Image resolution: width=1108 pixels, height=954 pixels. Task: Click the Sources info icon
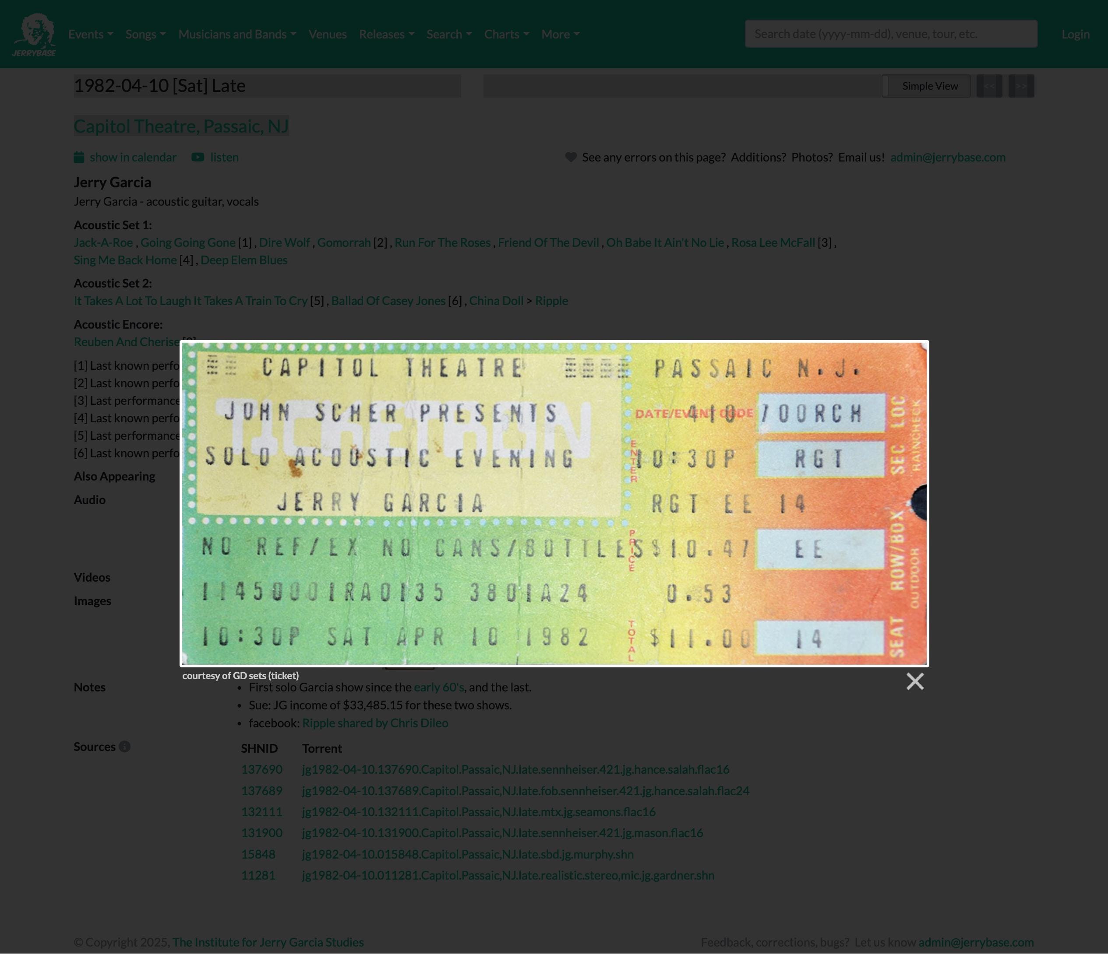[125, 747]
